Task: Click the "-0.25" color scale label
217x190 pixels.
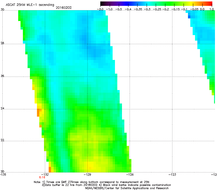Action: coord(157,9)
